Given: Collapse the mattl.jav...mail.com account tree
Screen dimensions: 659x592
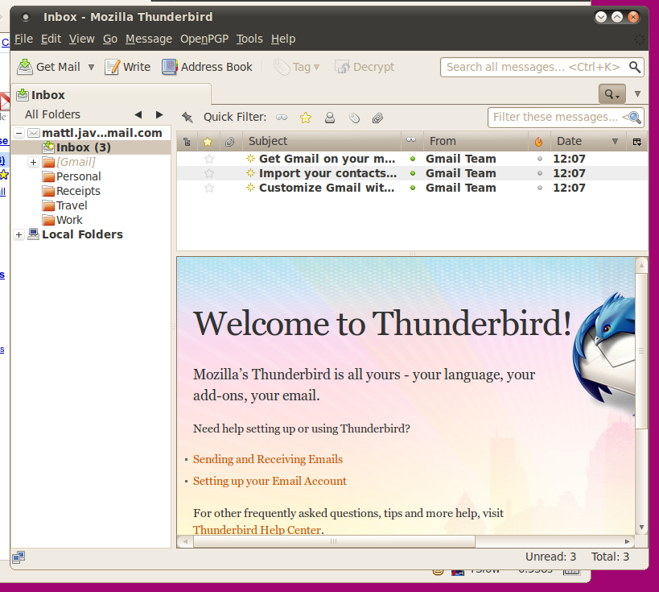Looking at the screenshot, I should click(x=19, y=134).
